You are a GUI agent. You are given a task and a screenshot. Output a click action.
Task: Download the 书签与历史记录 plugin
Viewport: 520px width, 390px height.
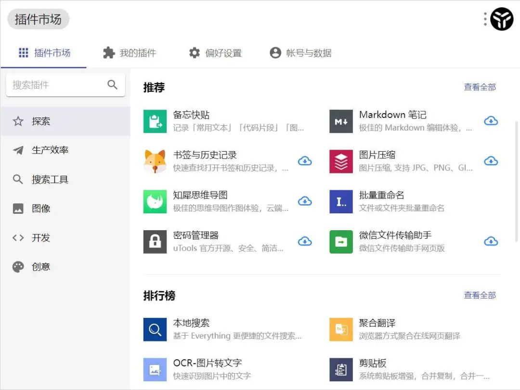pyautogui.click(x=305, y=161)
